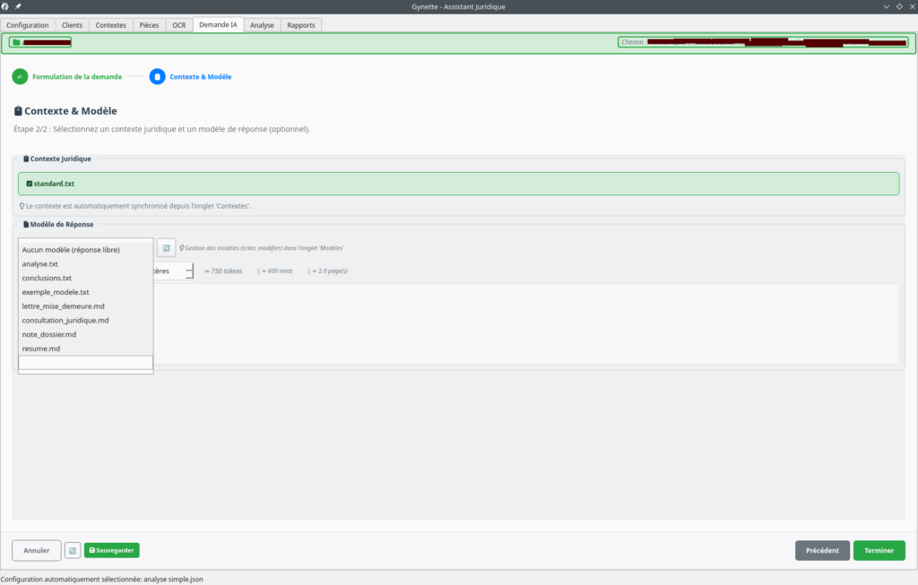Pick Aucun modèle (réponse libre) option

click(x=71, y=250)
